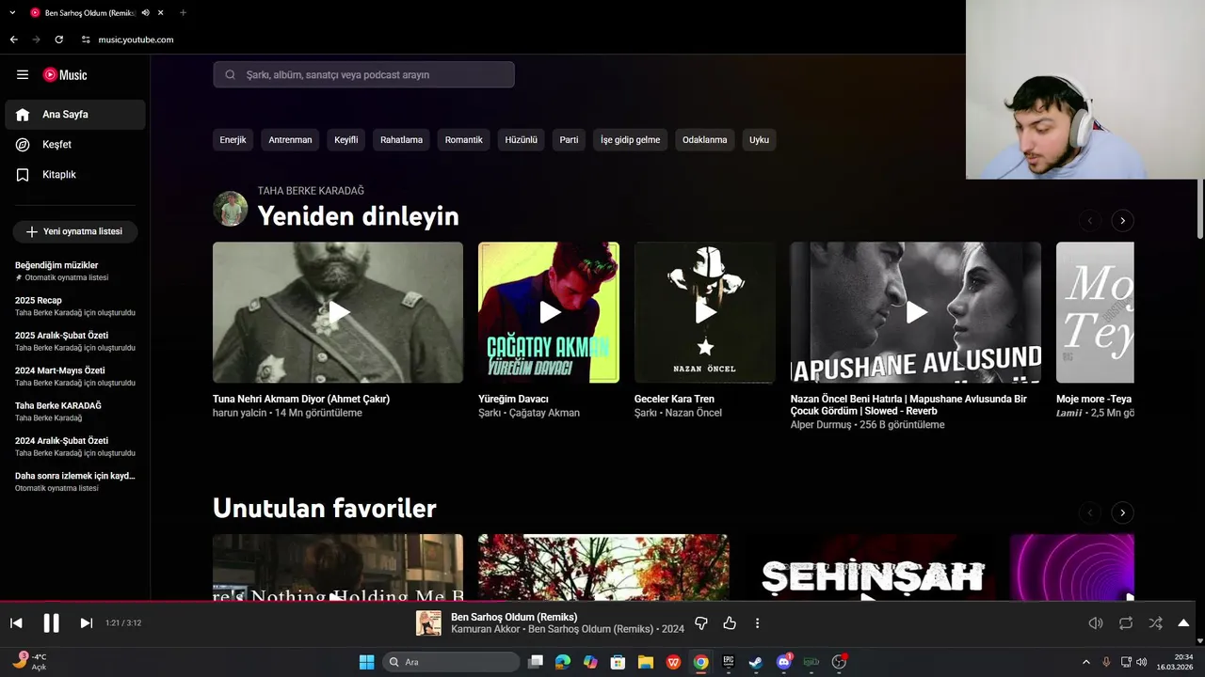Select the Parti mood chip

coord(569,140)
